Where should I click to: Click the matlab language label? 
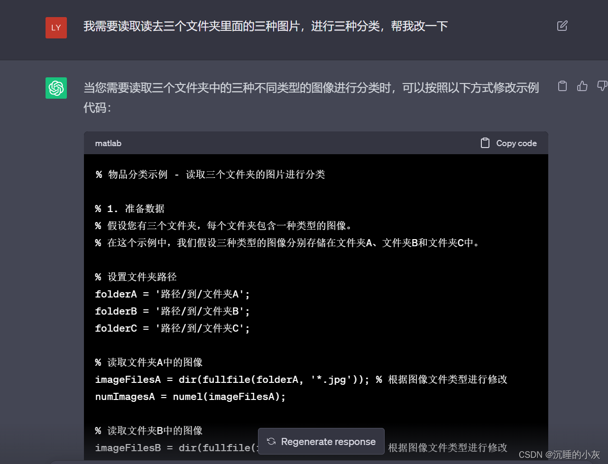click(x=108, y=143)
